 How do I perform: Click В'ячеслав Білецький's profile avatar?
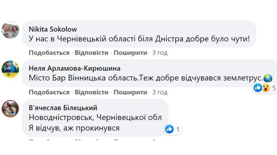coord(10,108)
